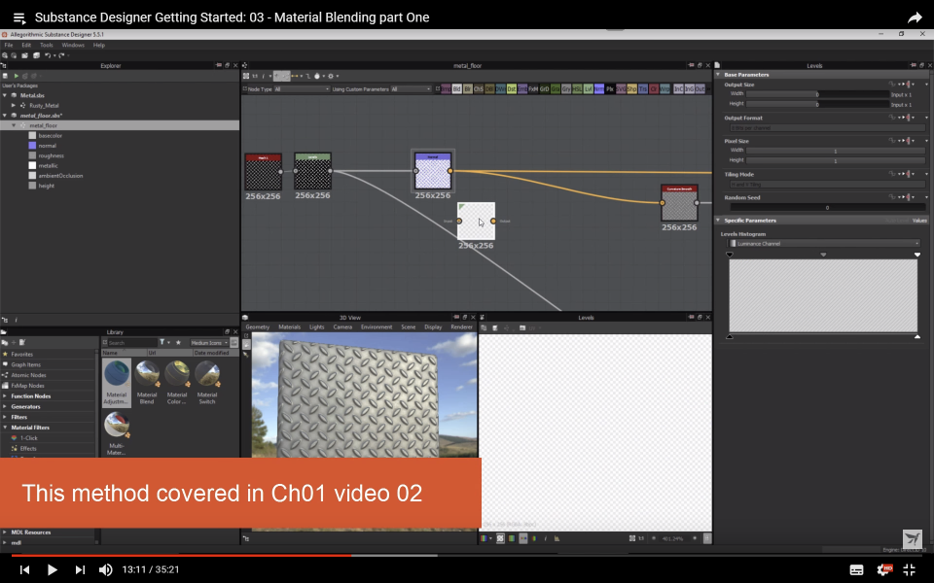Screen dimensions: 934x583
Task: Add a Distance (Dst) node from toolbar
Action: tap(511, 89)
